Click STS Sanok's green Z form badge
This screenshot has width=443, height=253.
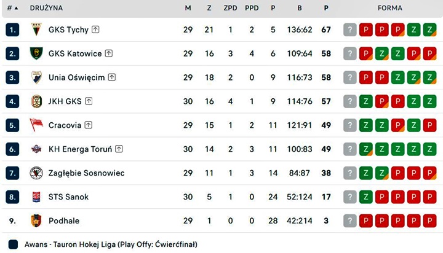point(365,197)
